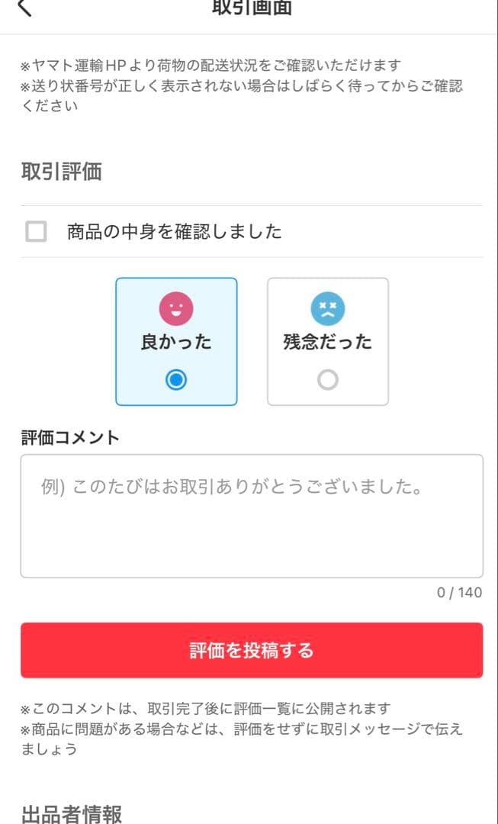Click the 評価コメント field label
This screenshot has width=498, height=824.
point(70,437)
